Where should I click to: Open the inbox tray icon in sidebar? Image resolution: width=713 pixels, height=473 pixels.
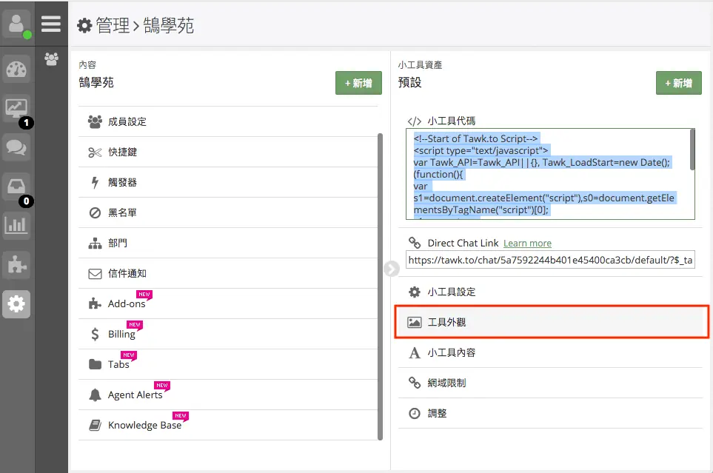pyautogui.click(x=16, y=187)
